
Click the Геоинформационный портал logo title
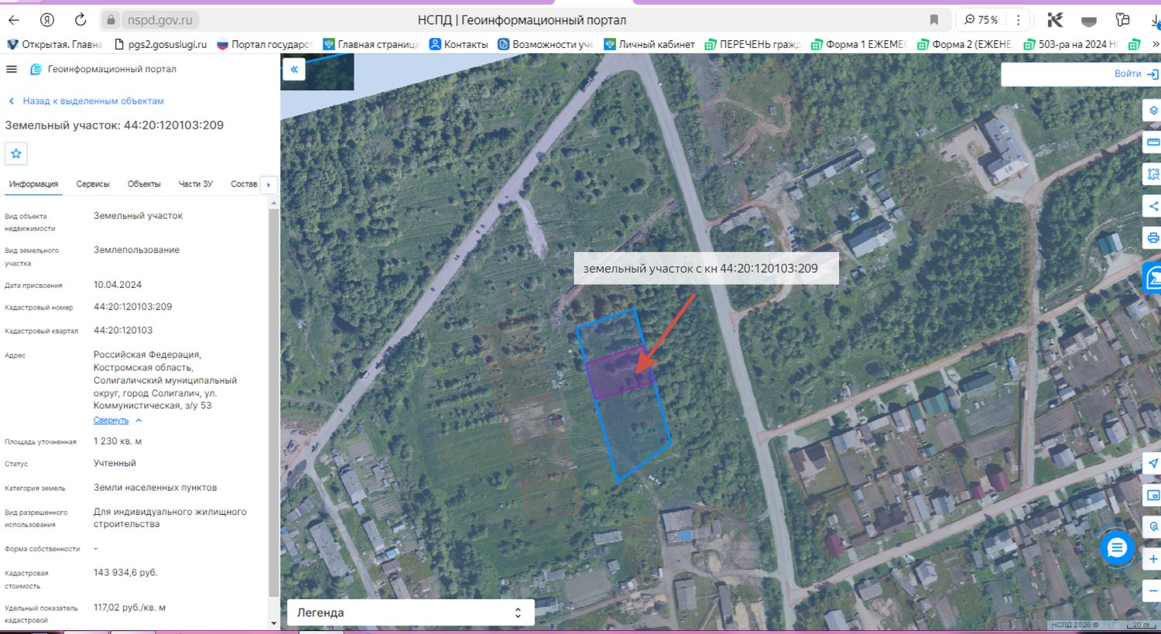(104, 69)
